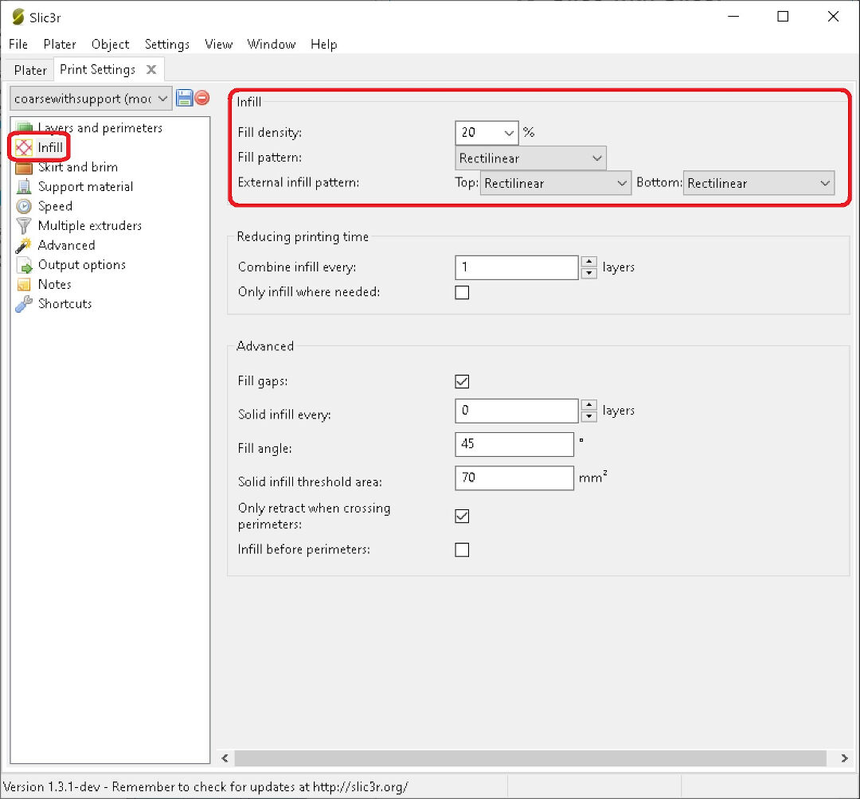This screenshot has width=860, height=799.
Task: Click the save preset floppy disk icon
Action: tap(184, 98)
